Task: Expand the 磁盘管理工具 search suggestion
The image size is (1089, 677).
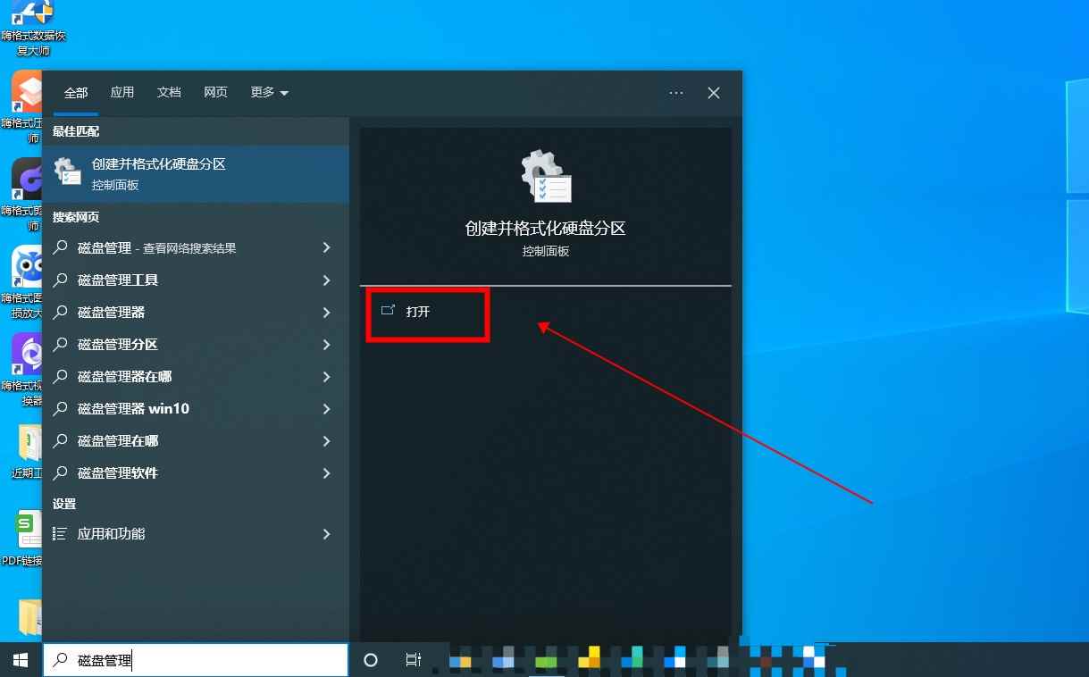Action: coord(326,280)
